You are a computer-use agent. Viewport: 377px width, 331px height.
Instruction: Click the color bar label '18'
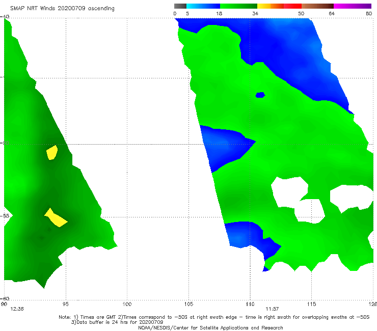pyautogui.click(x=219, y=13)
